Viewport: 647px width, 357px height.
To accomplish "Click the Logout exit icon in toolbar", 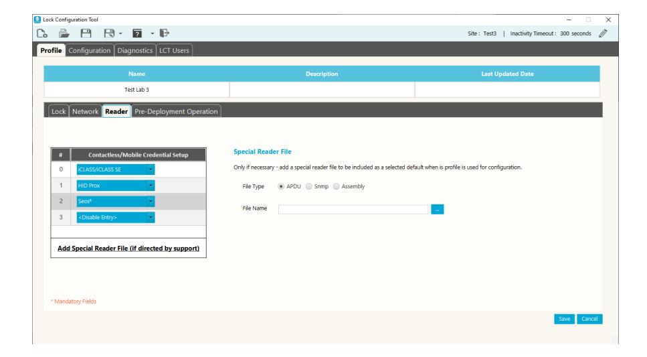I will [164, 33].
